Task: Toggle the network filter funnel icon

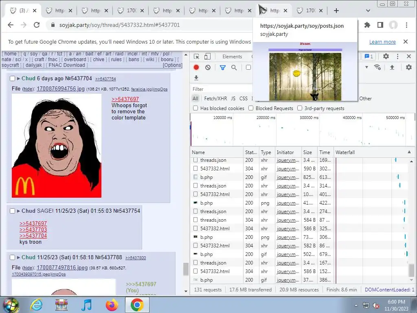Action: pyautogui.click(x=223, y=68)
